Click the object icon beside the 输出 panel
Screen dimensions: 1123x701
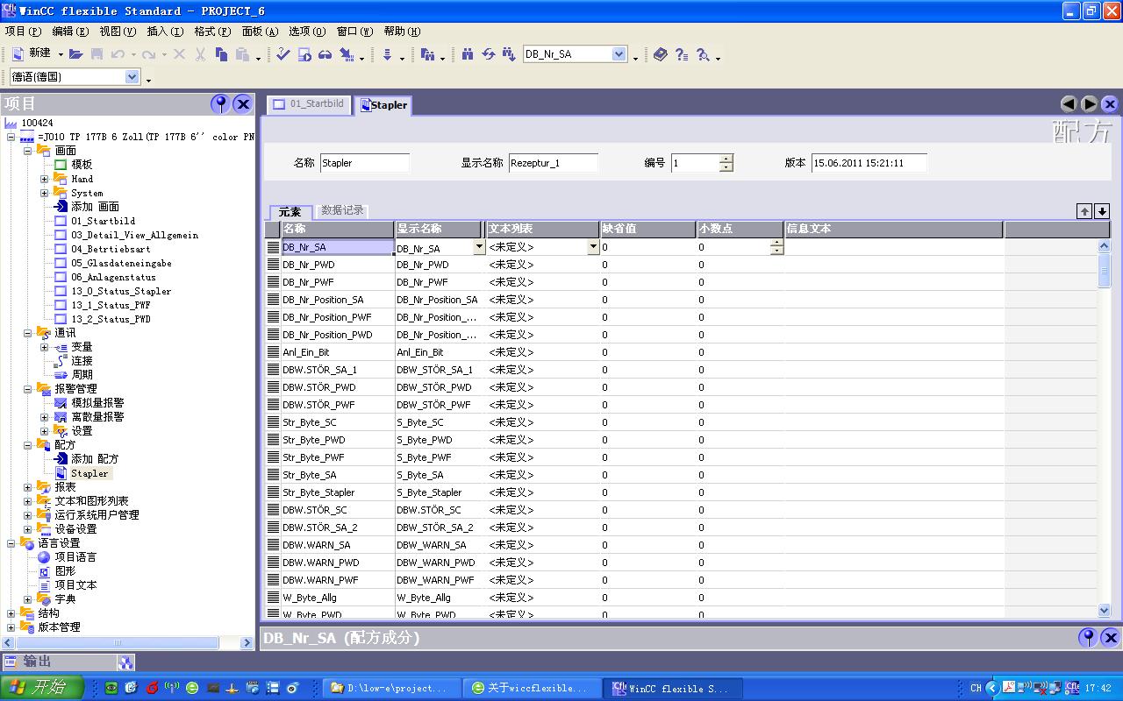pyautogui.click(x=126, y=663)
